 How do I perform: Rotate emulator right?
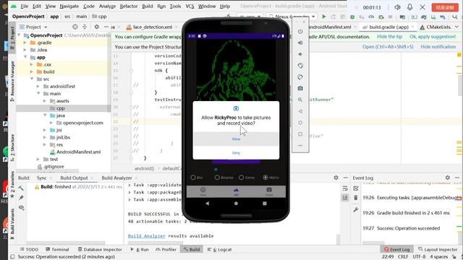(300, 77)
